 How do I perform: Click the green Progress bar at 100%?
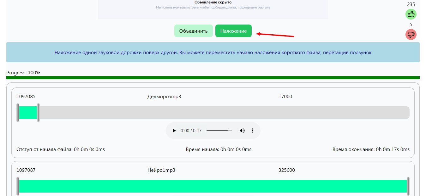click(x=213, y=76)
